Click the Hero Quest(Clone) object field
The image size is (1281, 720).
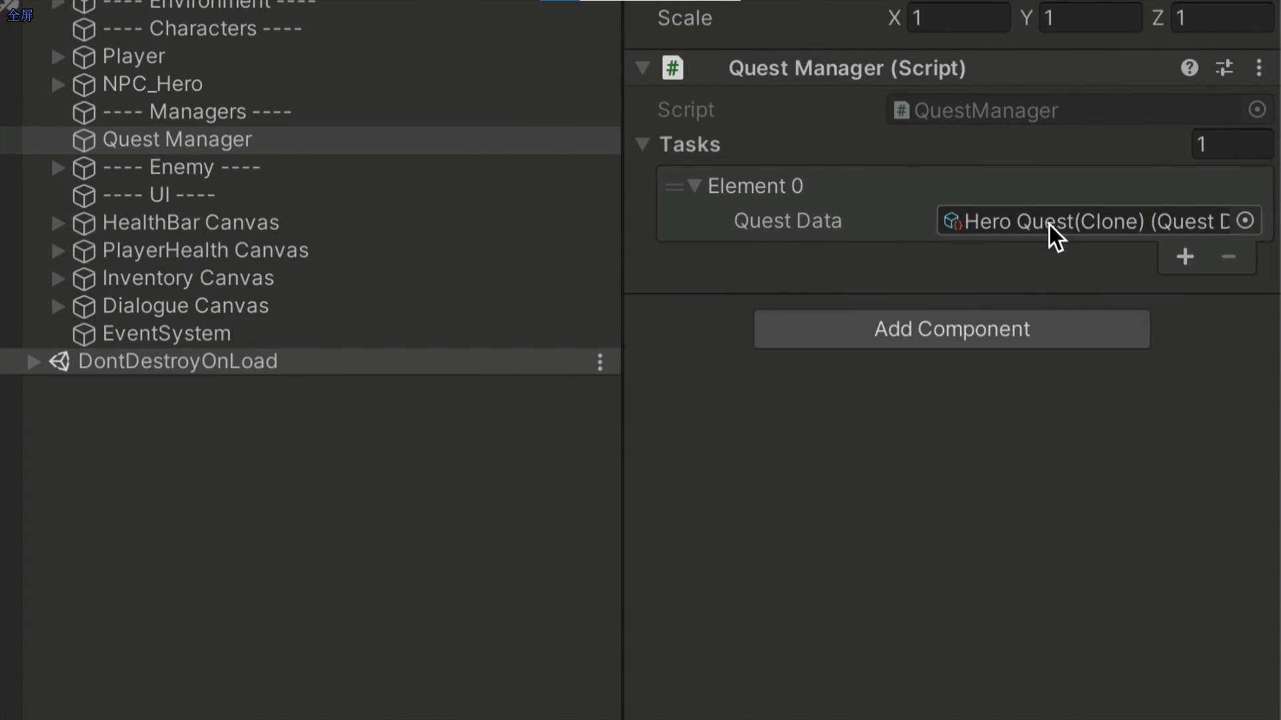(1088, 221)
